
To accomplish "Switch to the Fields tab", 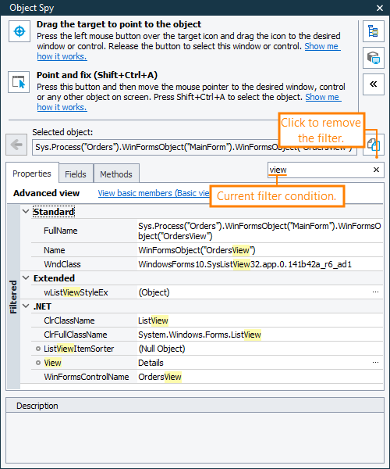I will [x=76, y=174].
